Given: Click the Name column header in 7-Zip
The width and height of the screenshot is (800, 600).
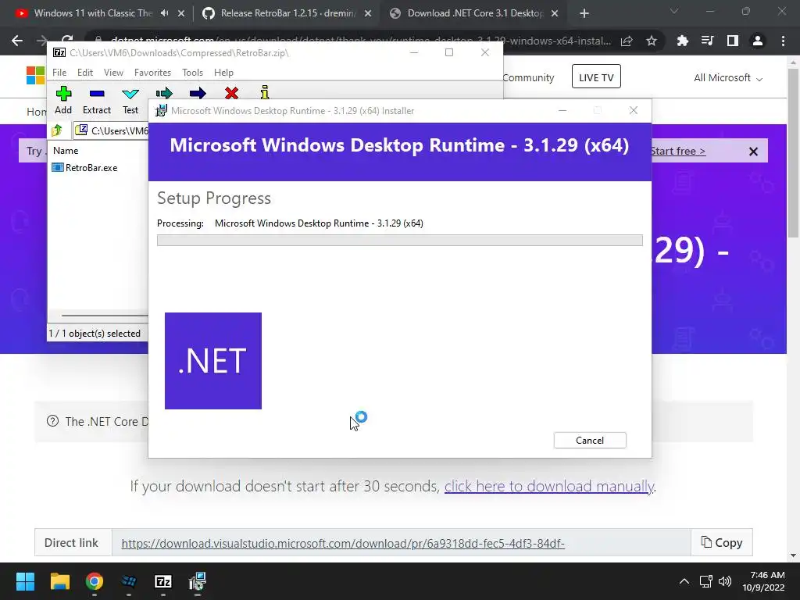Looking at the screenshot, I should tap(66, 151).
